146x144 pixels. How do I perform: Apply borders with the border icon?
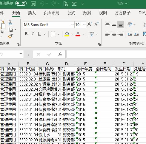[53, 34]
